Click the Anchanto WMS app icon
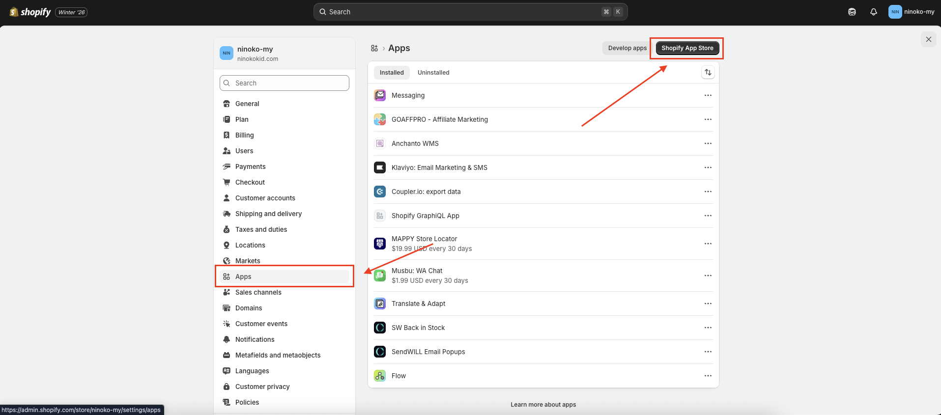This screenshot has height=415, width=941. point(380,143)
